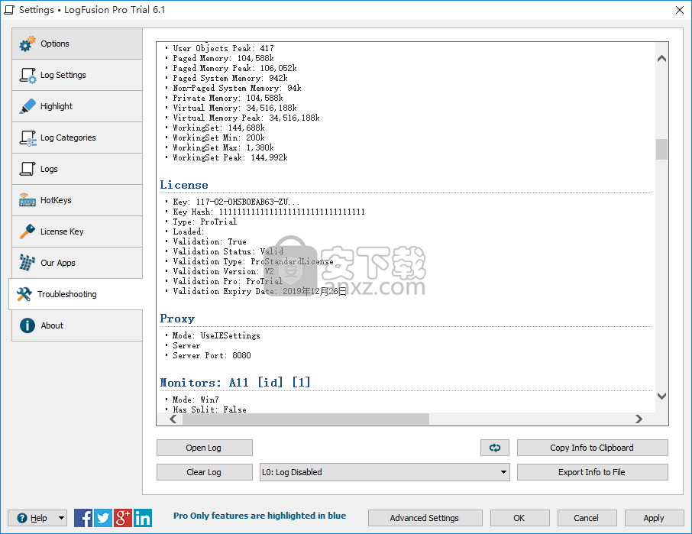Click the Highlight marker icon
692x534 pixels.
coord(27,106)
